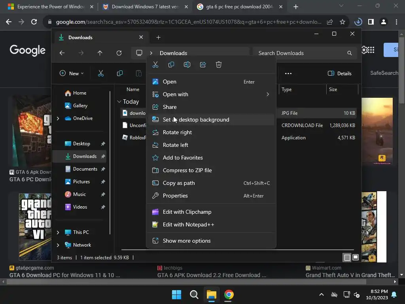Viewport: 405px width, 304px height.
Task: Expand the Open with submenu
Action: point(268,94)
